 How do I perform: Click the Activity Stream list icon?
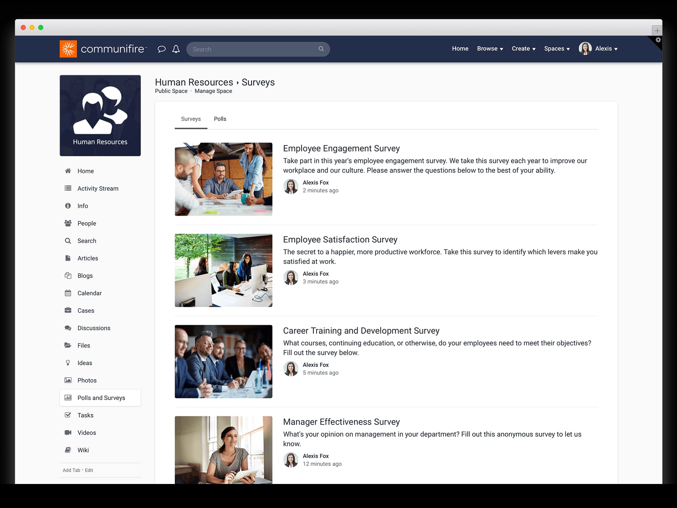[x=68, y=188]
